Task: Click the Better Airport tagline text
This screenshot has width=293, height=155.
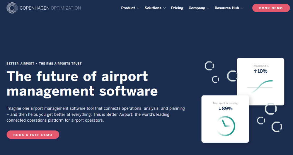Action: [21, 64]
